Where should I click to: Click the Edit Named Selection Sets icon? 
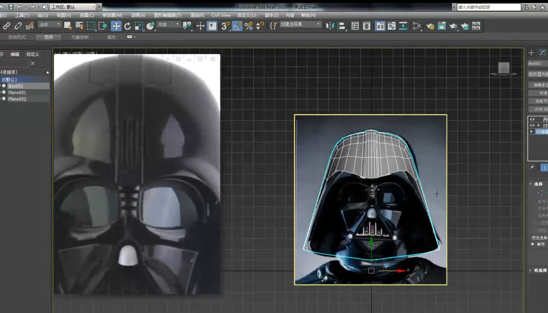pyautogui.click(x=274, y=26)
